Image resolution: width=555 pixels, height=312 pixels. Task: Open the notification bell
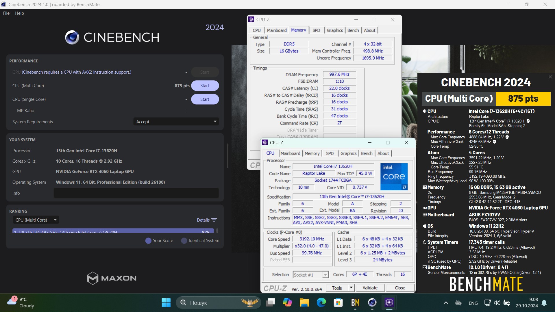(544, 303)
